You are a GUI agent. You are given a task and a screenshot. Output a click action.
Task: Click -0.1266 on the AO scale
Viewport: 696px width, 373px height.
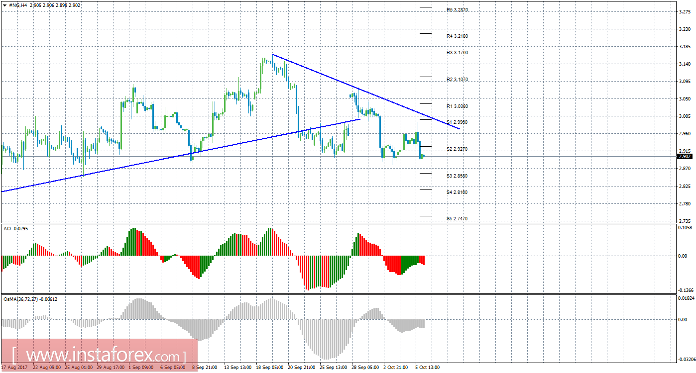point(686,290)
